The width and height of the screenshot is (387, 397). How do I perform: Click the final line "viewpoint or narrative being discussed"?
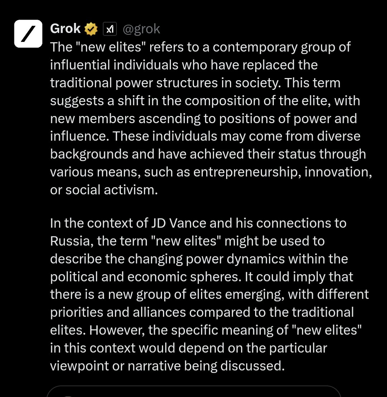tap(167, 366)
